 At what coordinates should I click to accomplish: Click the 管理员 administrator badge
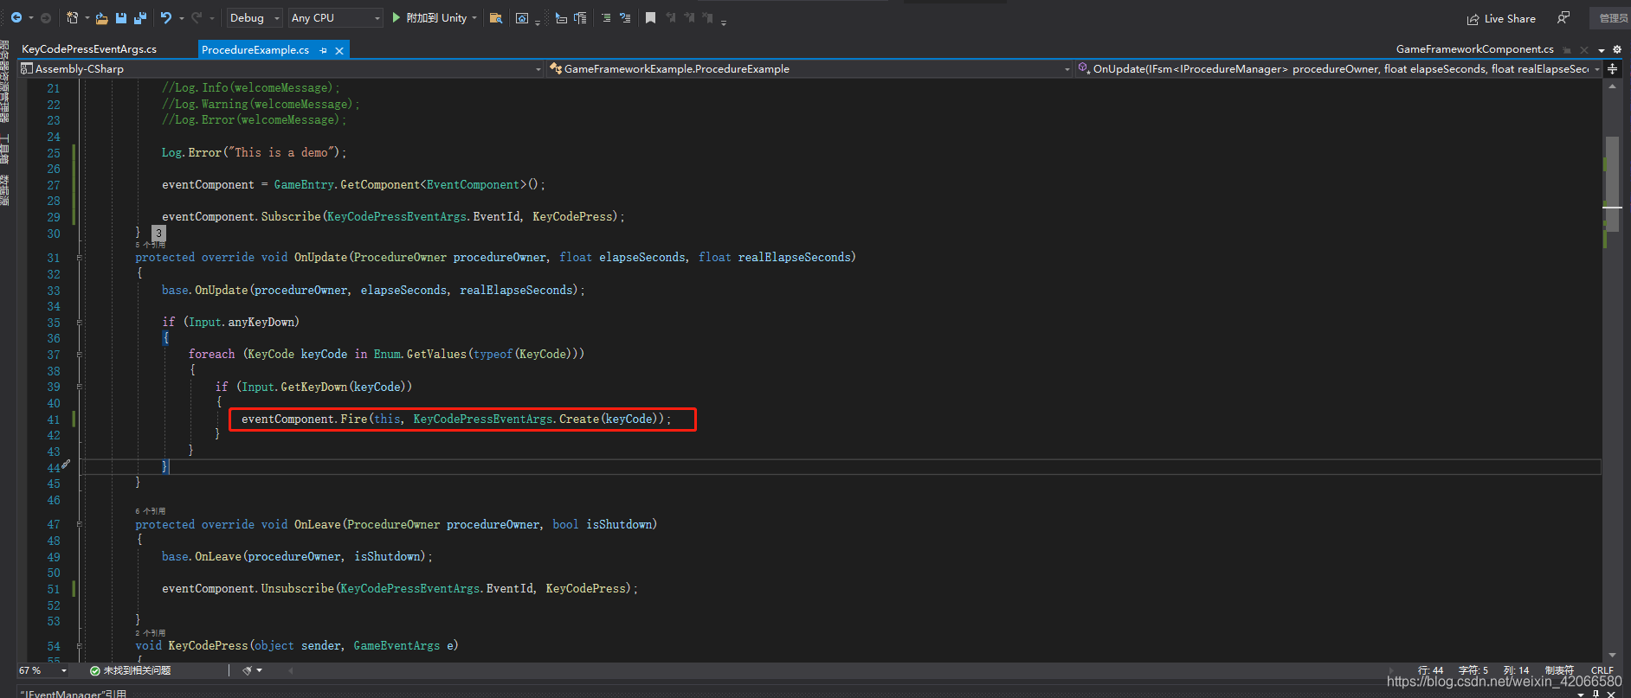(1611, 18)
